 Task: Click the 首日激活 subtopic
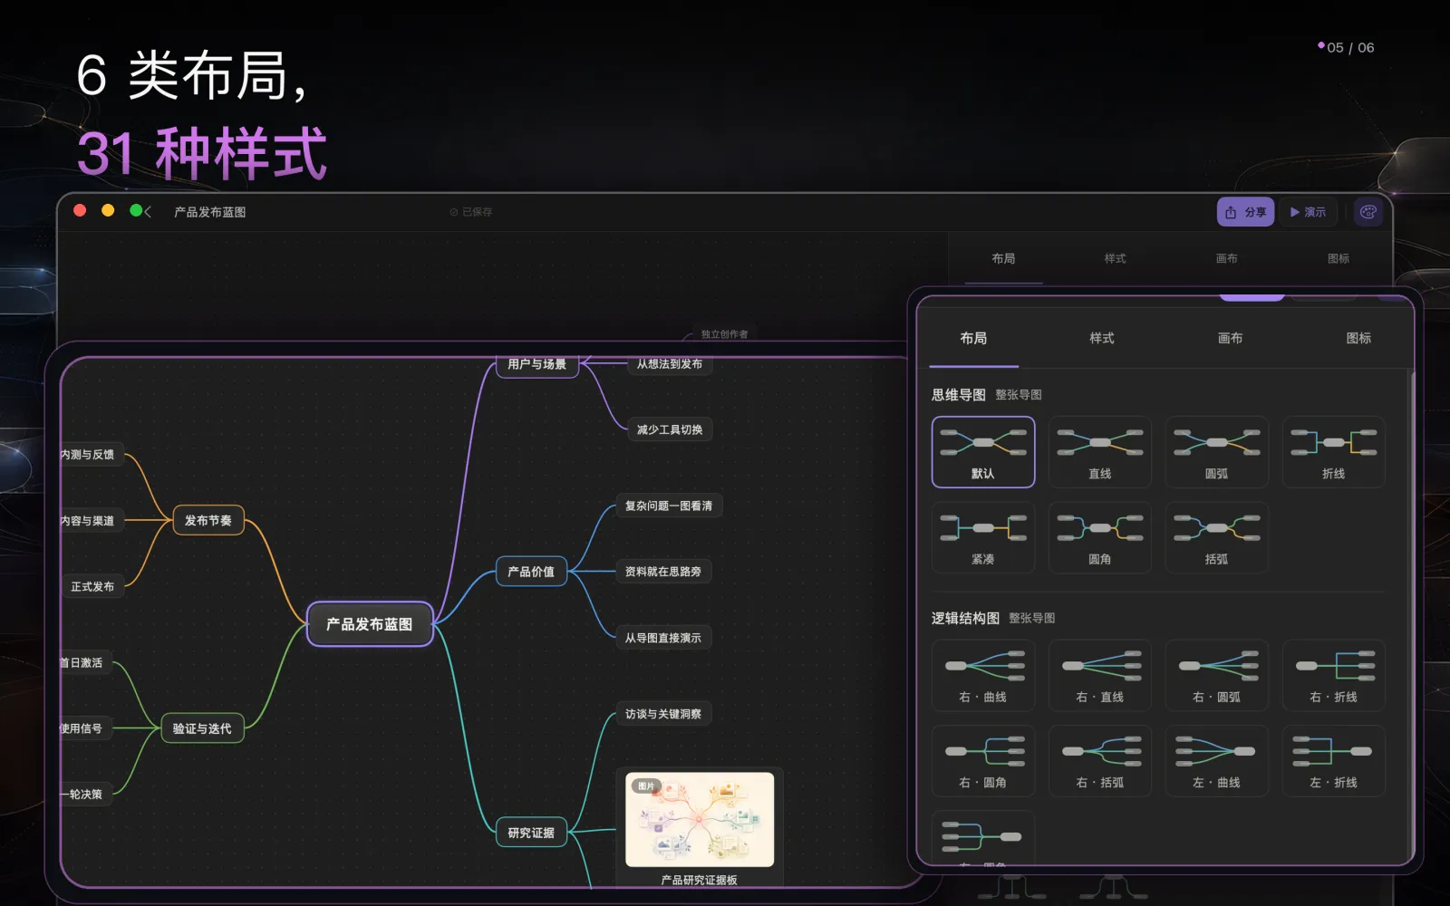86,662
